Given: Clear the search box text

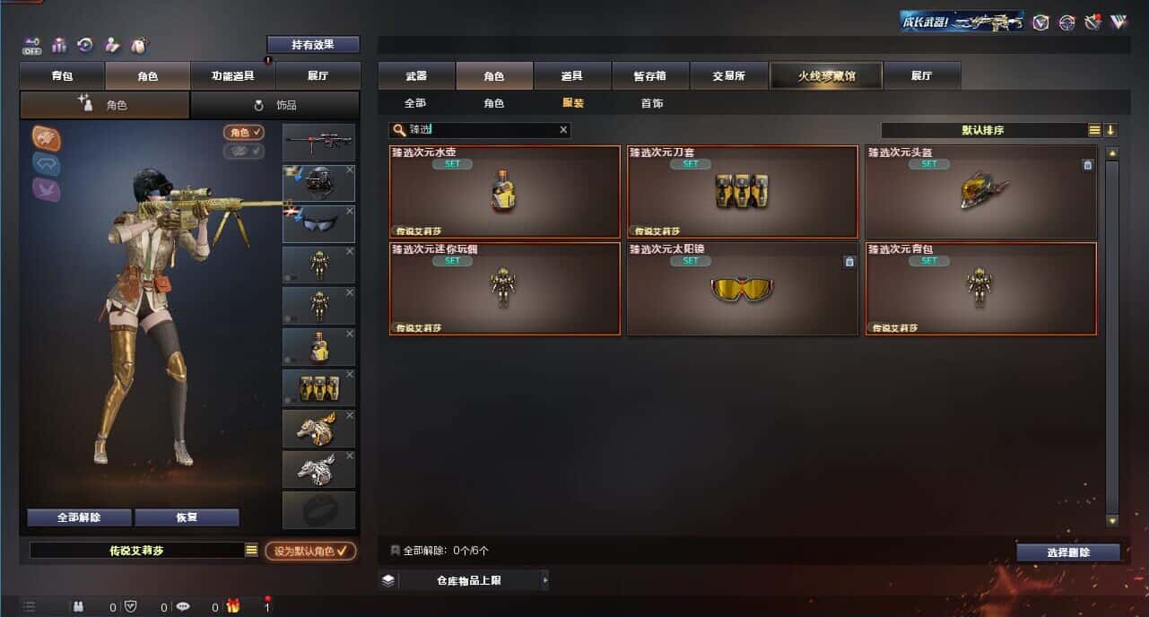Looking at the screenshot, I should pos(563,130).
